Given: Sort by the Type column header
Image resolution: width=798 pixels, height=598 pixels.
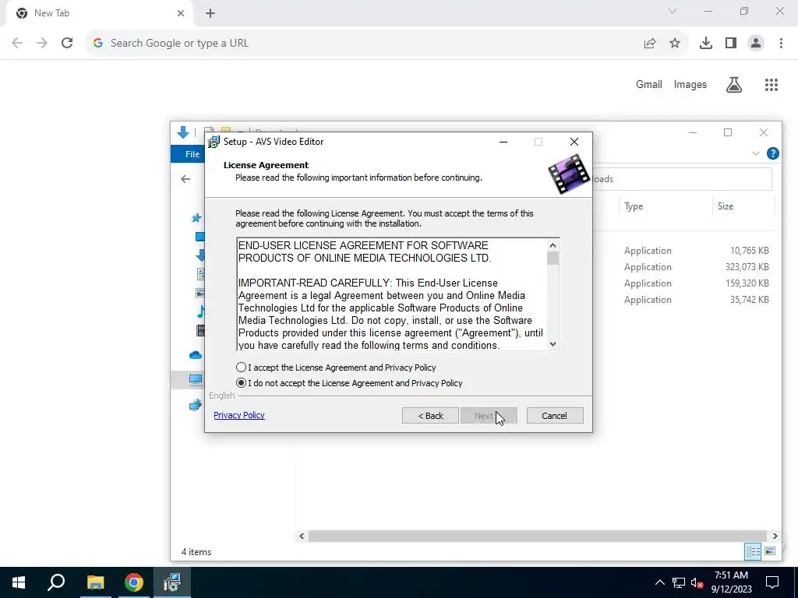Looking at the screenshot, I should tap(634, 206).
